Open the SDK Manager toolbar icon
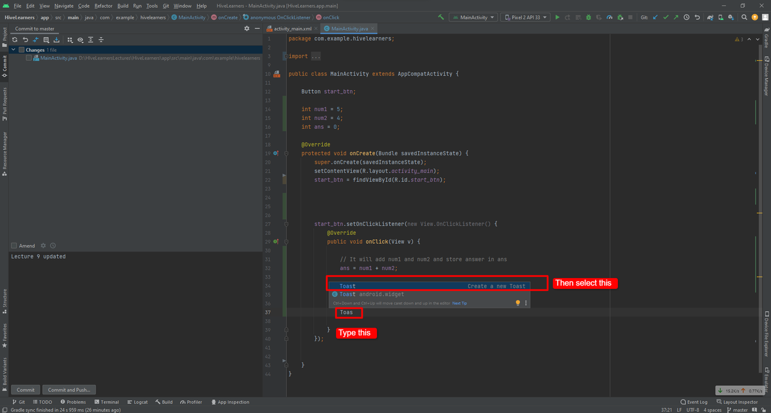 pyautogui.click(x=731, y=17)
